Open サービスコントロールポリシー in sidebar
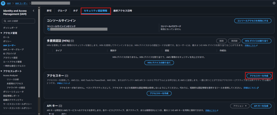 pos(18,104)
